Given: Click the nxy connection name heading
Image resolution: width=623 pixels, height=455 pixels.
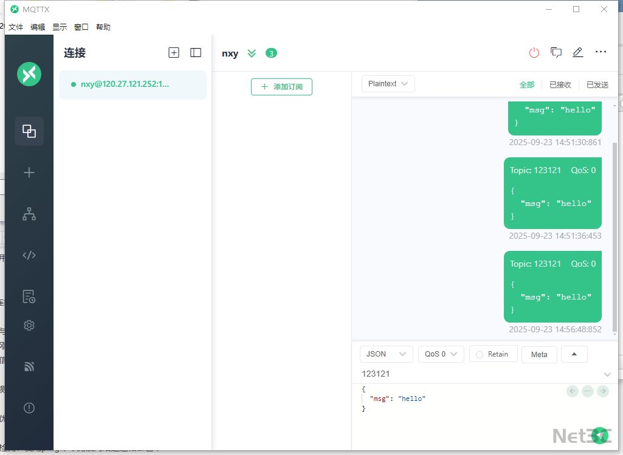Looking at the screenshot, I should pos(230,53).
